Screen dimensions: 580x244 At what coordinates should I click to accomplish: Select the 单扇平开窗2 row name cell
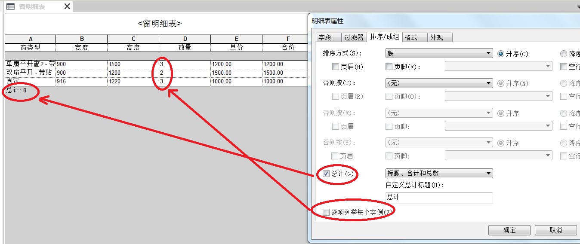click(x=30, y=64)
